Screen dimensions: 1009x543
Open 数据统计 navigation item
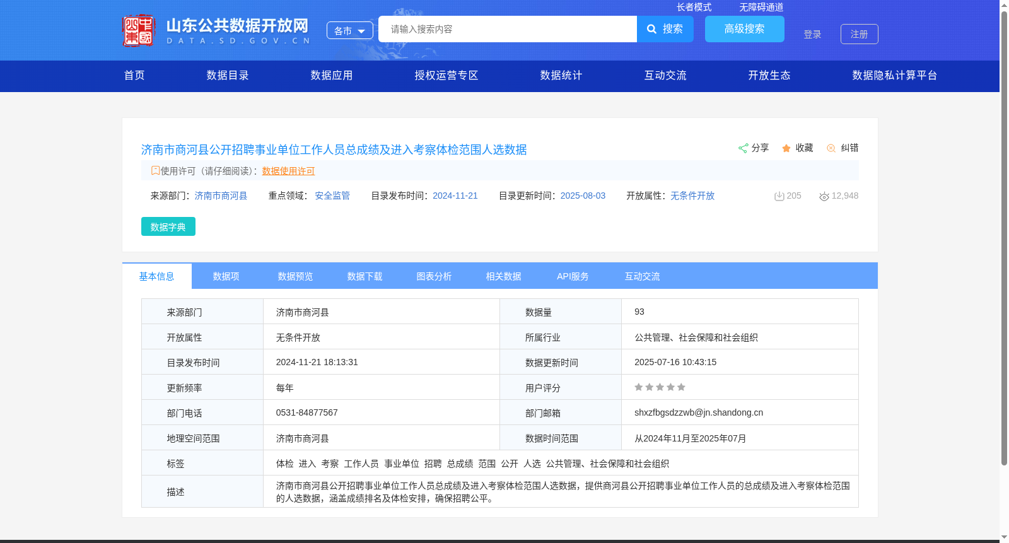pyautogui.click(x=561, y=76)
